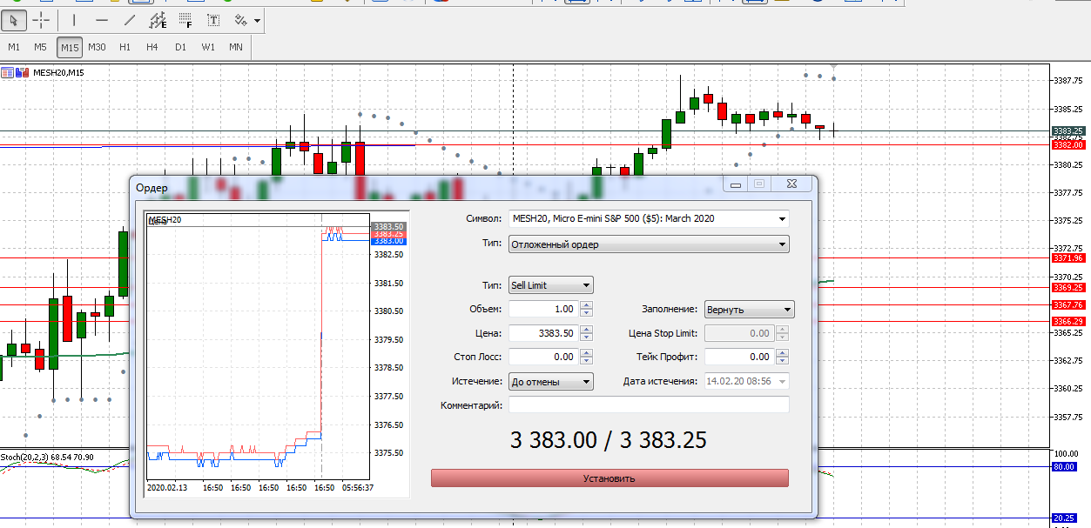The height and width of the screenshot is (528, 1091).
Task: Increase Цена with the up arrow
Action: point(586,328)
